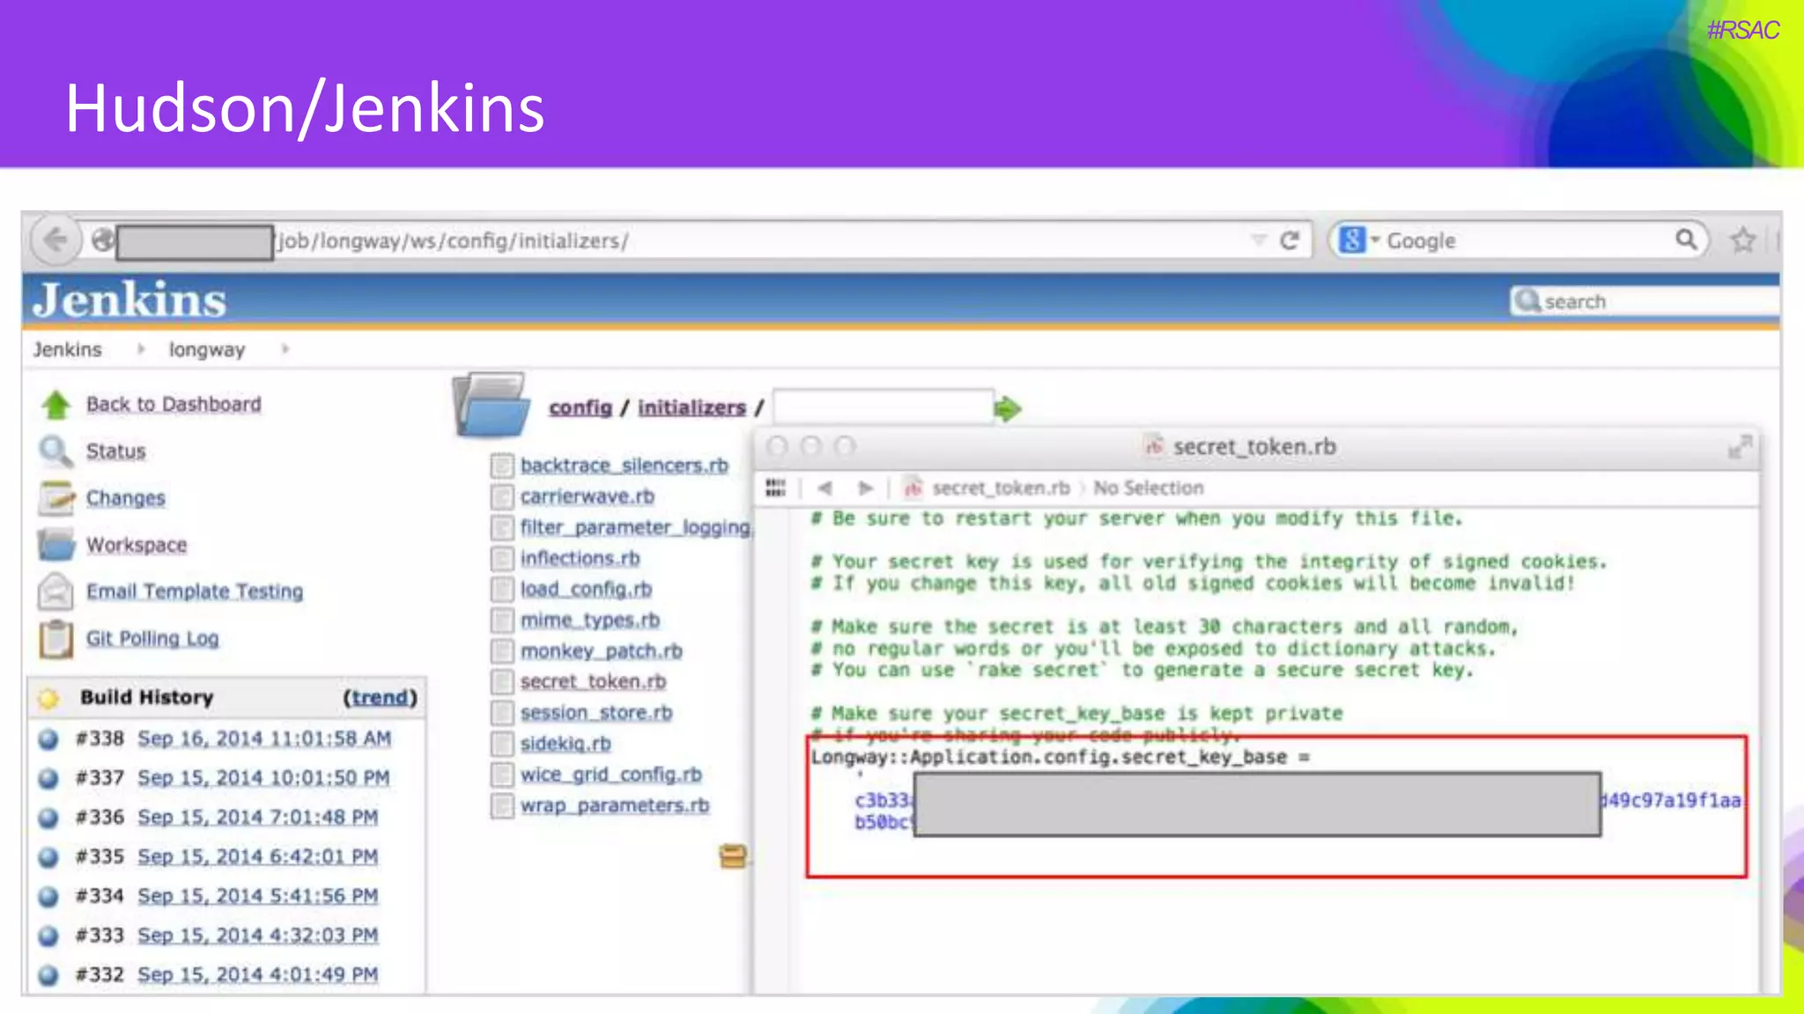Open build #336 timestamp link
The height and width of the screenshot is (1014, 1804).
click(257, 817)
